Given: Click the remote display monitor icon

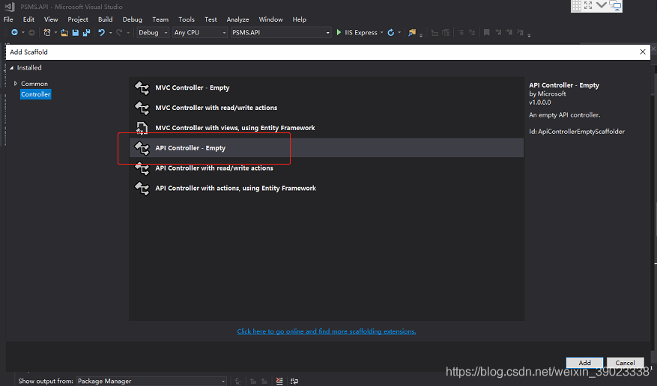Looking at the screenshot, I should (x=615, y=5).
